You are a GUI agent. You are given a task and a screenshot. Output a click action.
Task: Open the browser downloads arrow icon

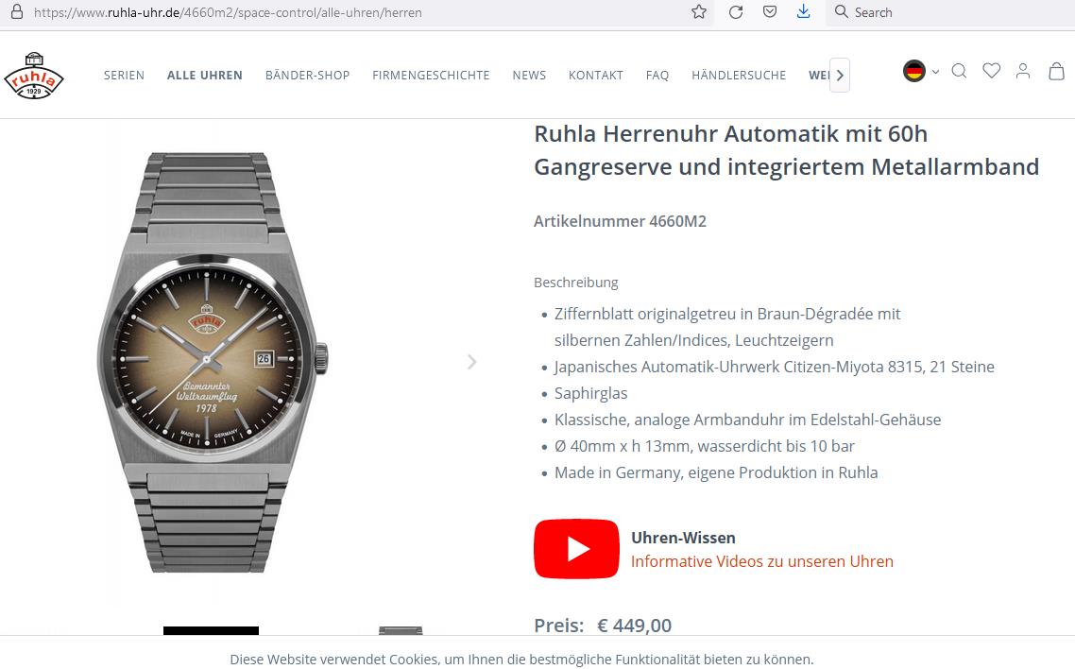point(804,11)
